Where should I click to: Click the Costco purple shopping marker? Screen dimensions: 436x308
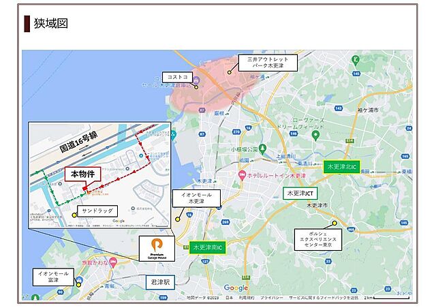point(196,85)
